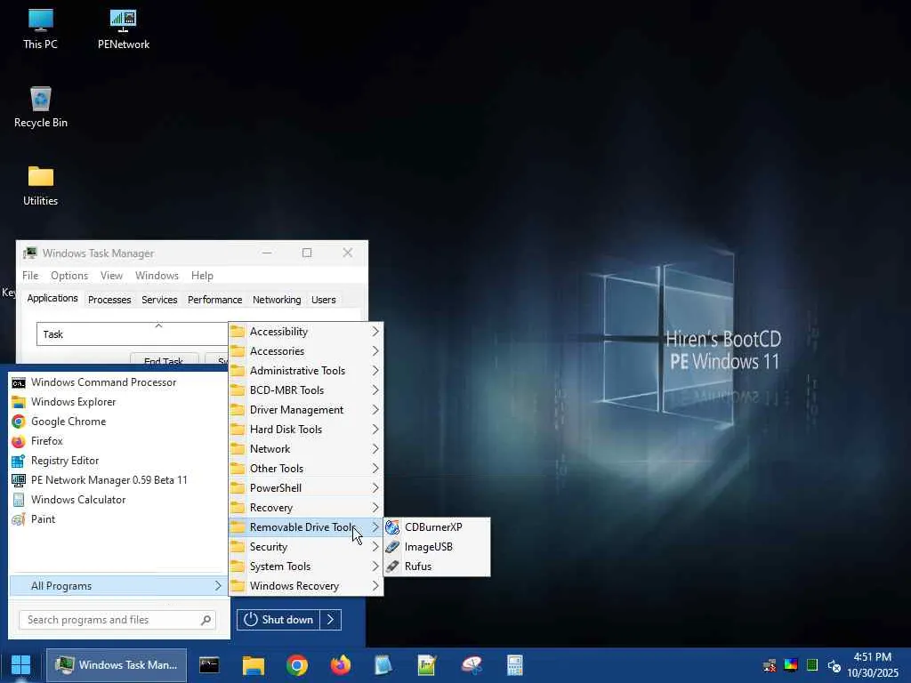The width and height of the screenshot is (911, 683).
Task: Open Firefox icon on the taskbar
Action: tap(341, 665)
